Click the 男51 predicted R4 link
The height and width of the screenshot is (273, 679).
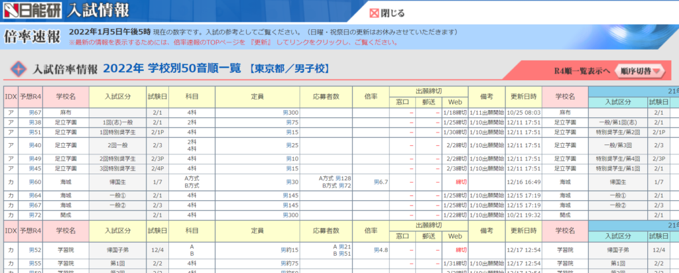coord(35,131)
